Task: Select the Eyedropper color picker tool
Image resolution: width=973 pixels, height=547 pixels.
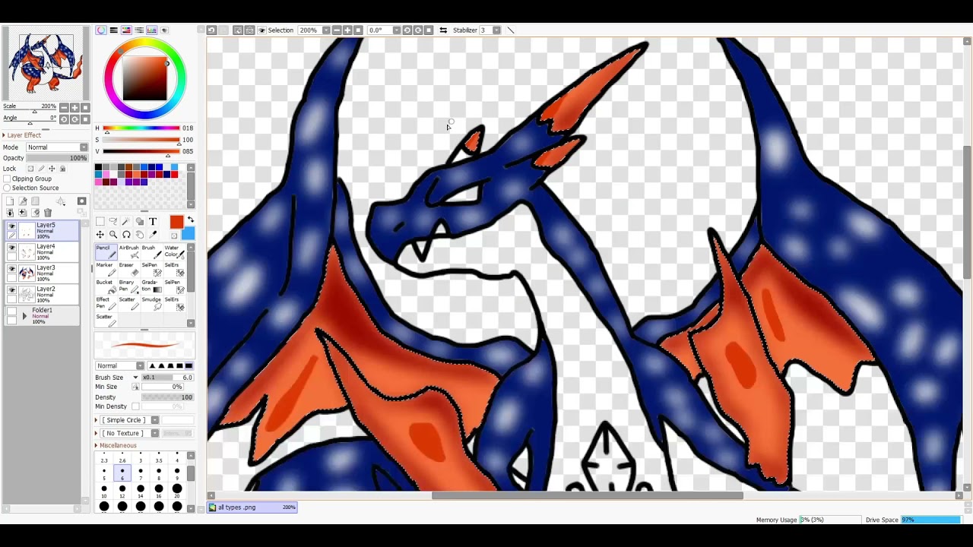Action: click(x=153, y=235)
